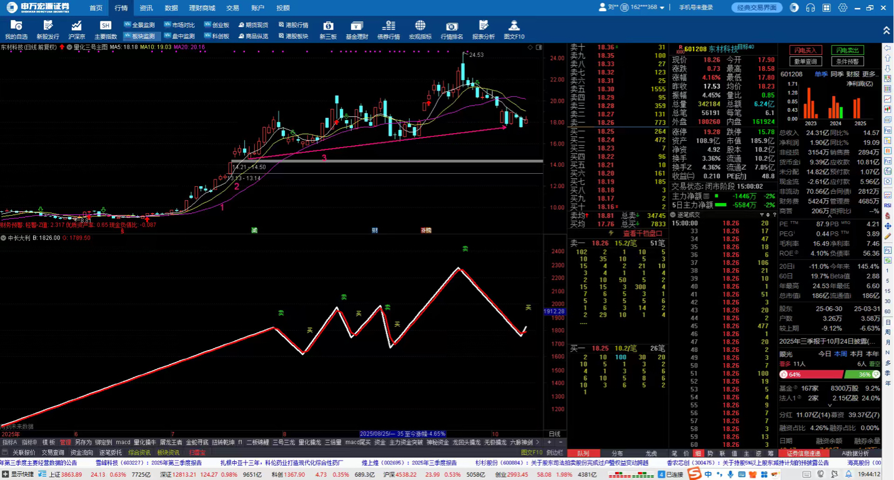Toggle the 板块监测 monitor button
Viewport: 894px width, 480px height.
pos(139,36)
